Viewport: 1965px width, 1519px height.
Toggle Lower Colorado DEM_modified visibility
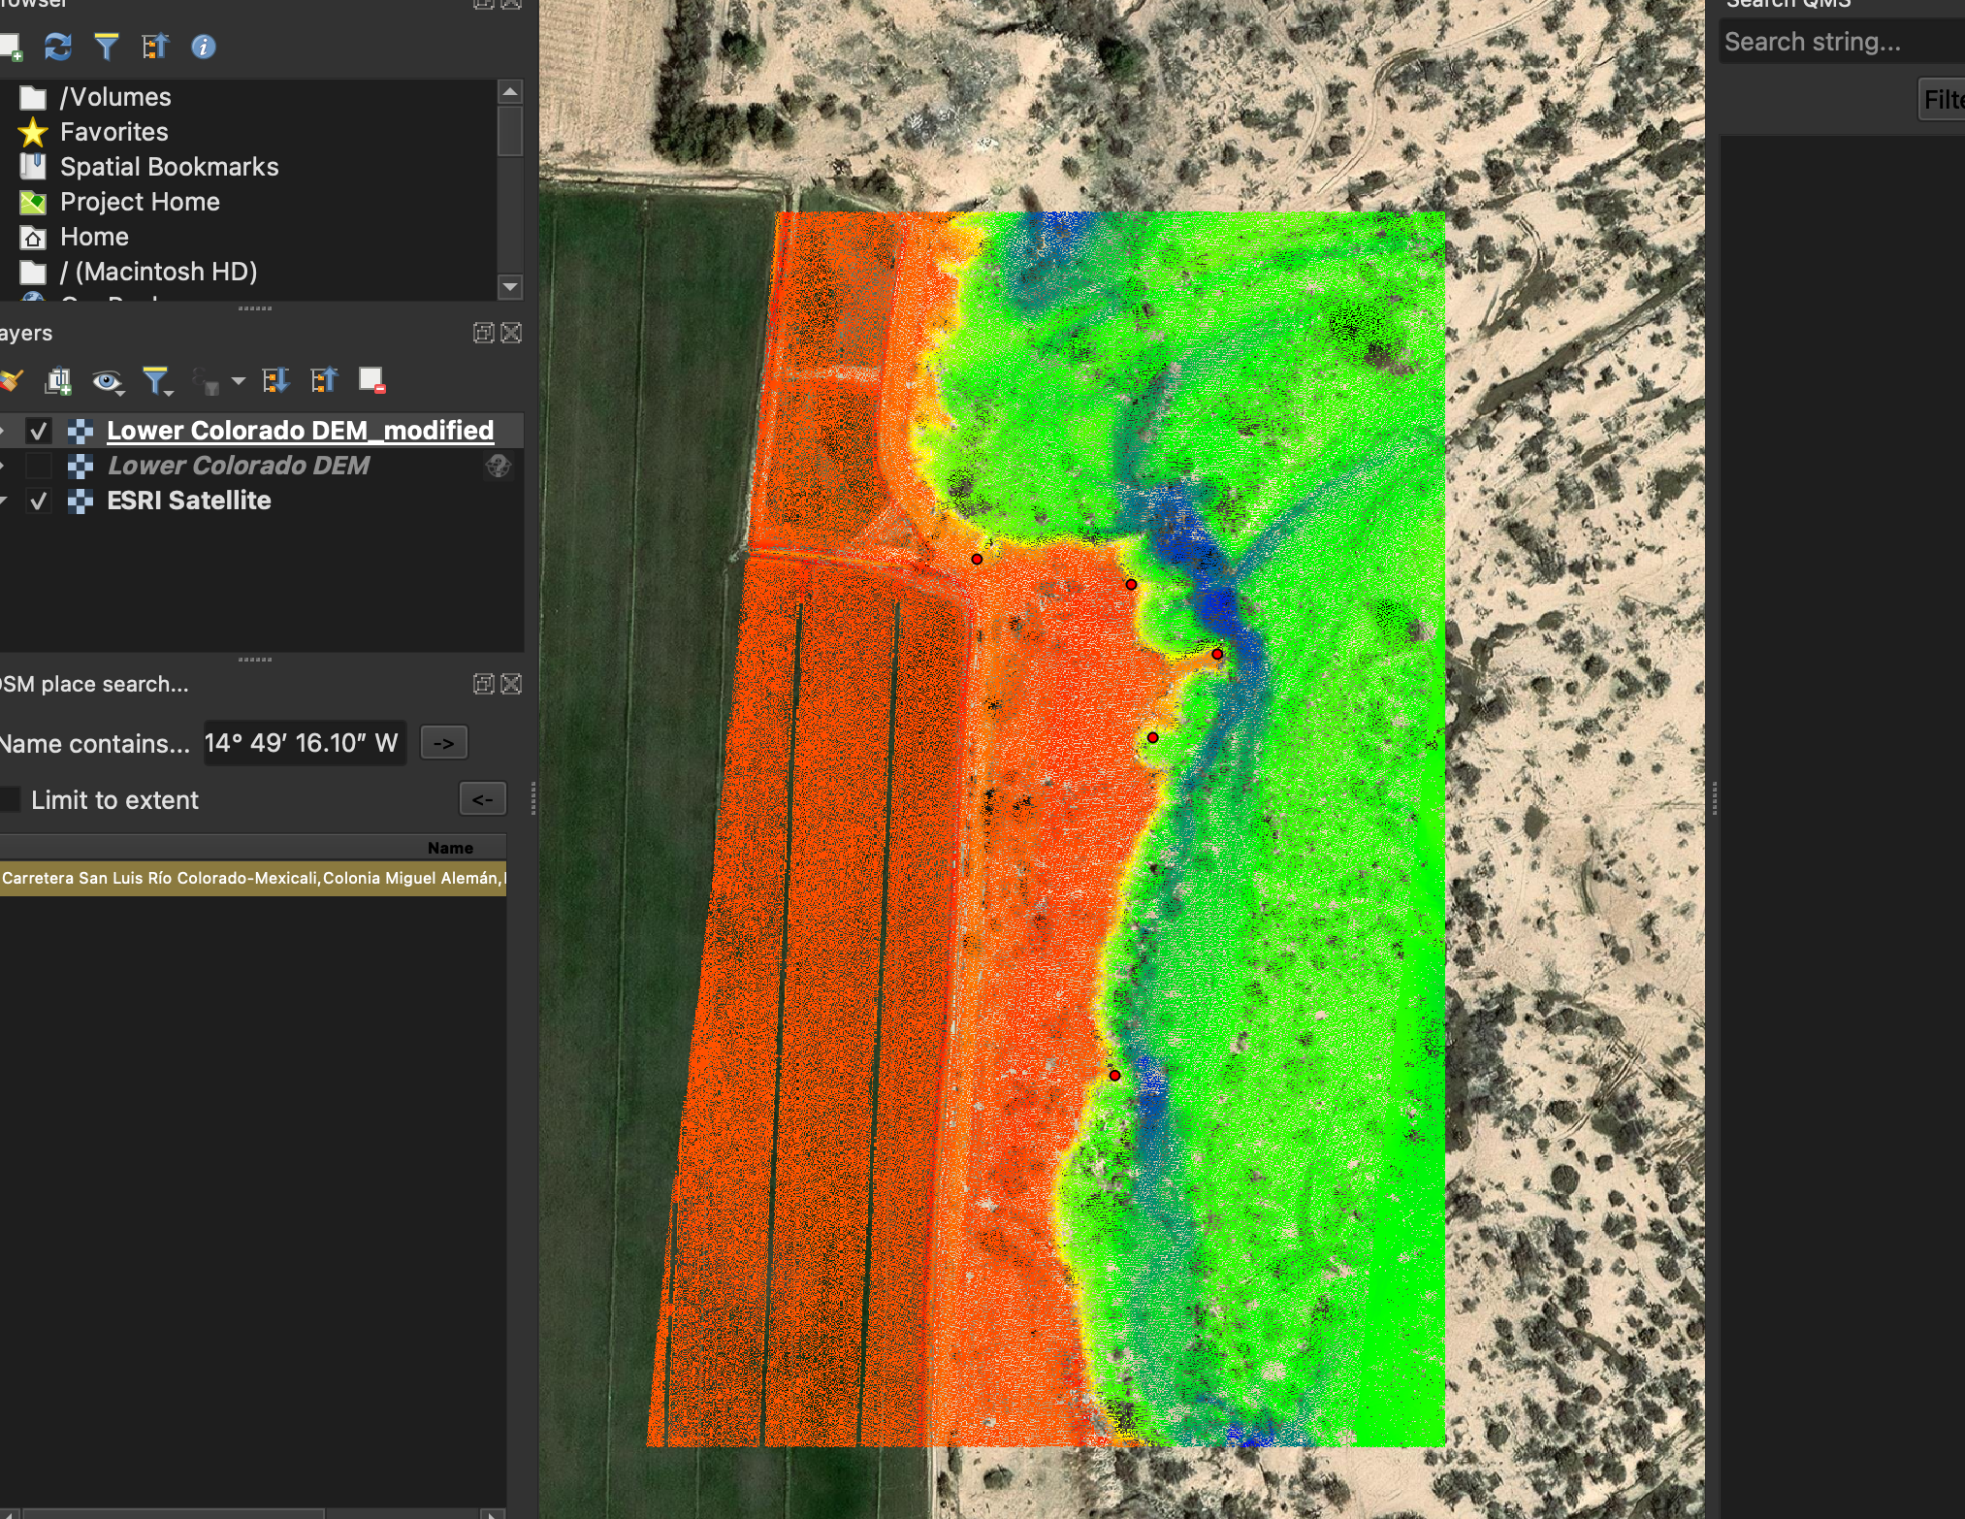tap(39, 431)
